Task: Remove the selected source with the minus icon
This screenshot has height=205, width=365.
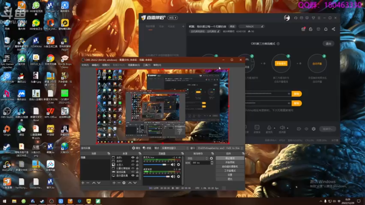Action: [119, 183]
